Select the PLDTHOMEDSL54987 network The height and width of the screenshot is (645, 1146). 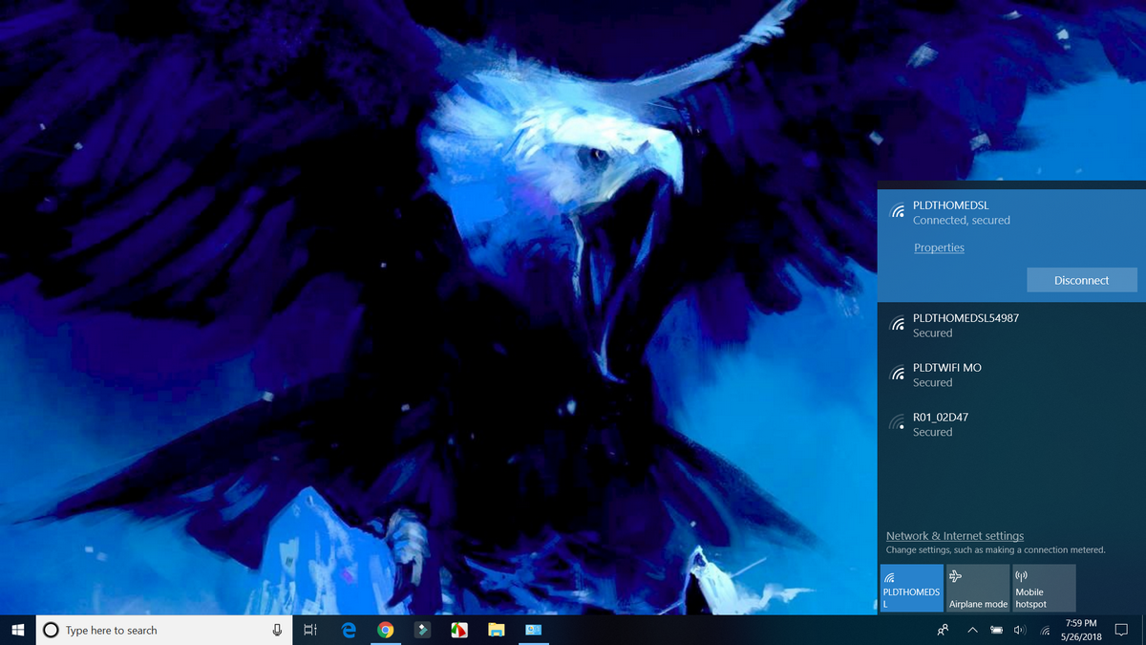coord(1011,326)
